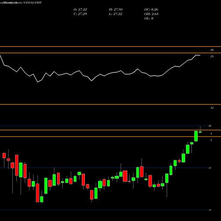Click the latest small green candlestick
Viewport: 221px width, 221px height.
click(200, 132)
